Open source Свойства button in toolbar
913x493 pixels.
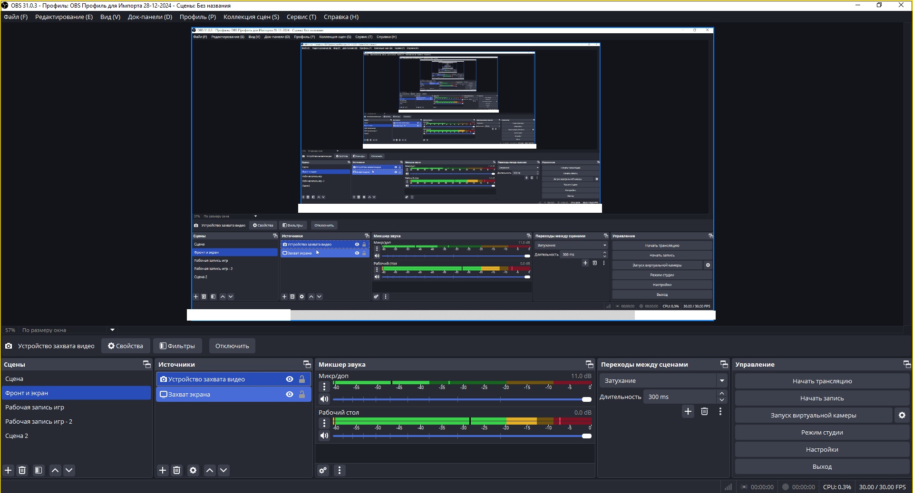point(126,346)
